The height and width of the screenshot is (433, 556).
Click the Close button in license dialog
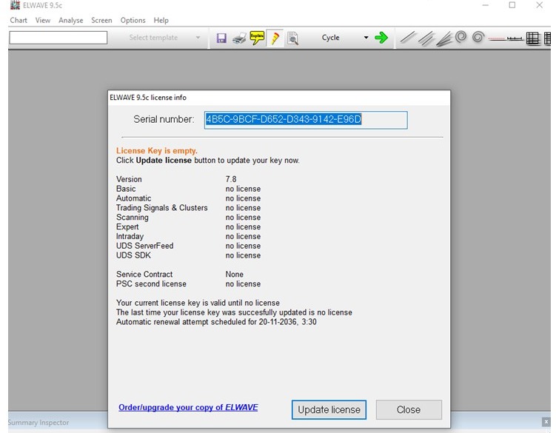pos(409,410)
